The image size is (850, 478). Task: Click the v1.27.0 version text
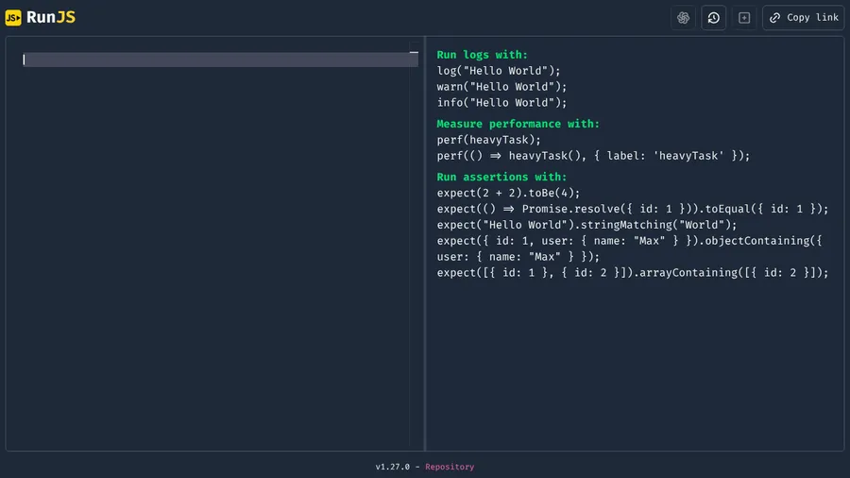coord(393,467)
